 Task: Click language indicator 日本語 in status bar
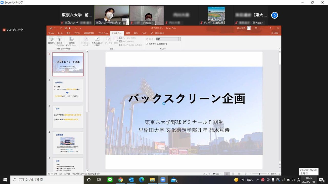tap(67, 174)
